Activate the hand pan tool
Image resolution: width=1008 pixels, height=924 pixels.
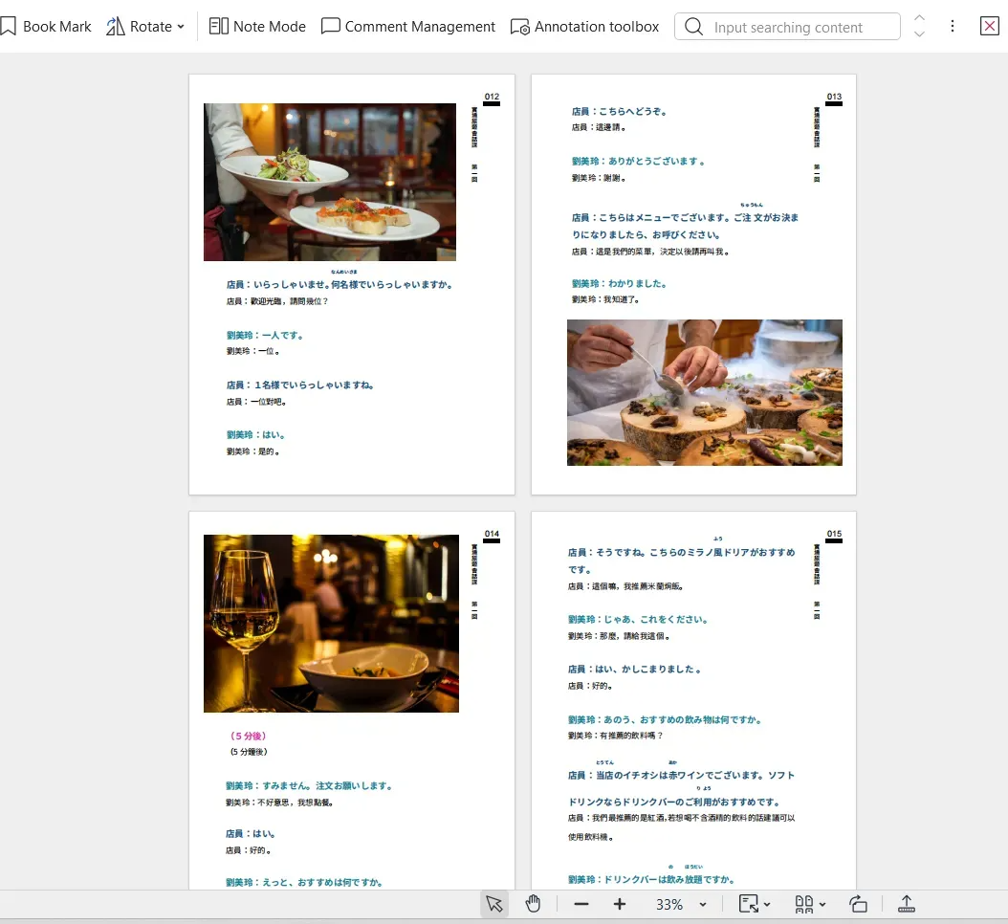point(534,904)
